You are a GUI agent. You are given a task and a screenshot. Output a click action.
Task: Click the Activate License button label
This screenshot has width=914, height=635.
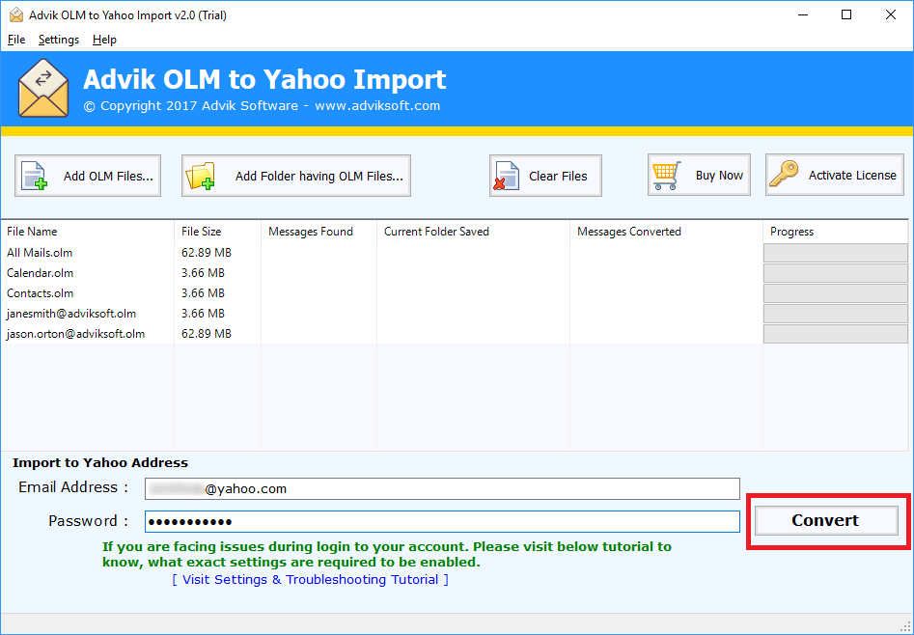(x=852, y=176)
